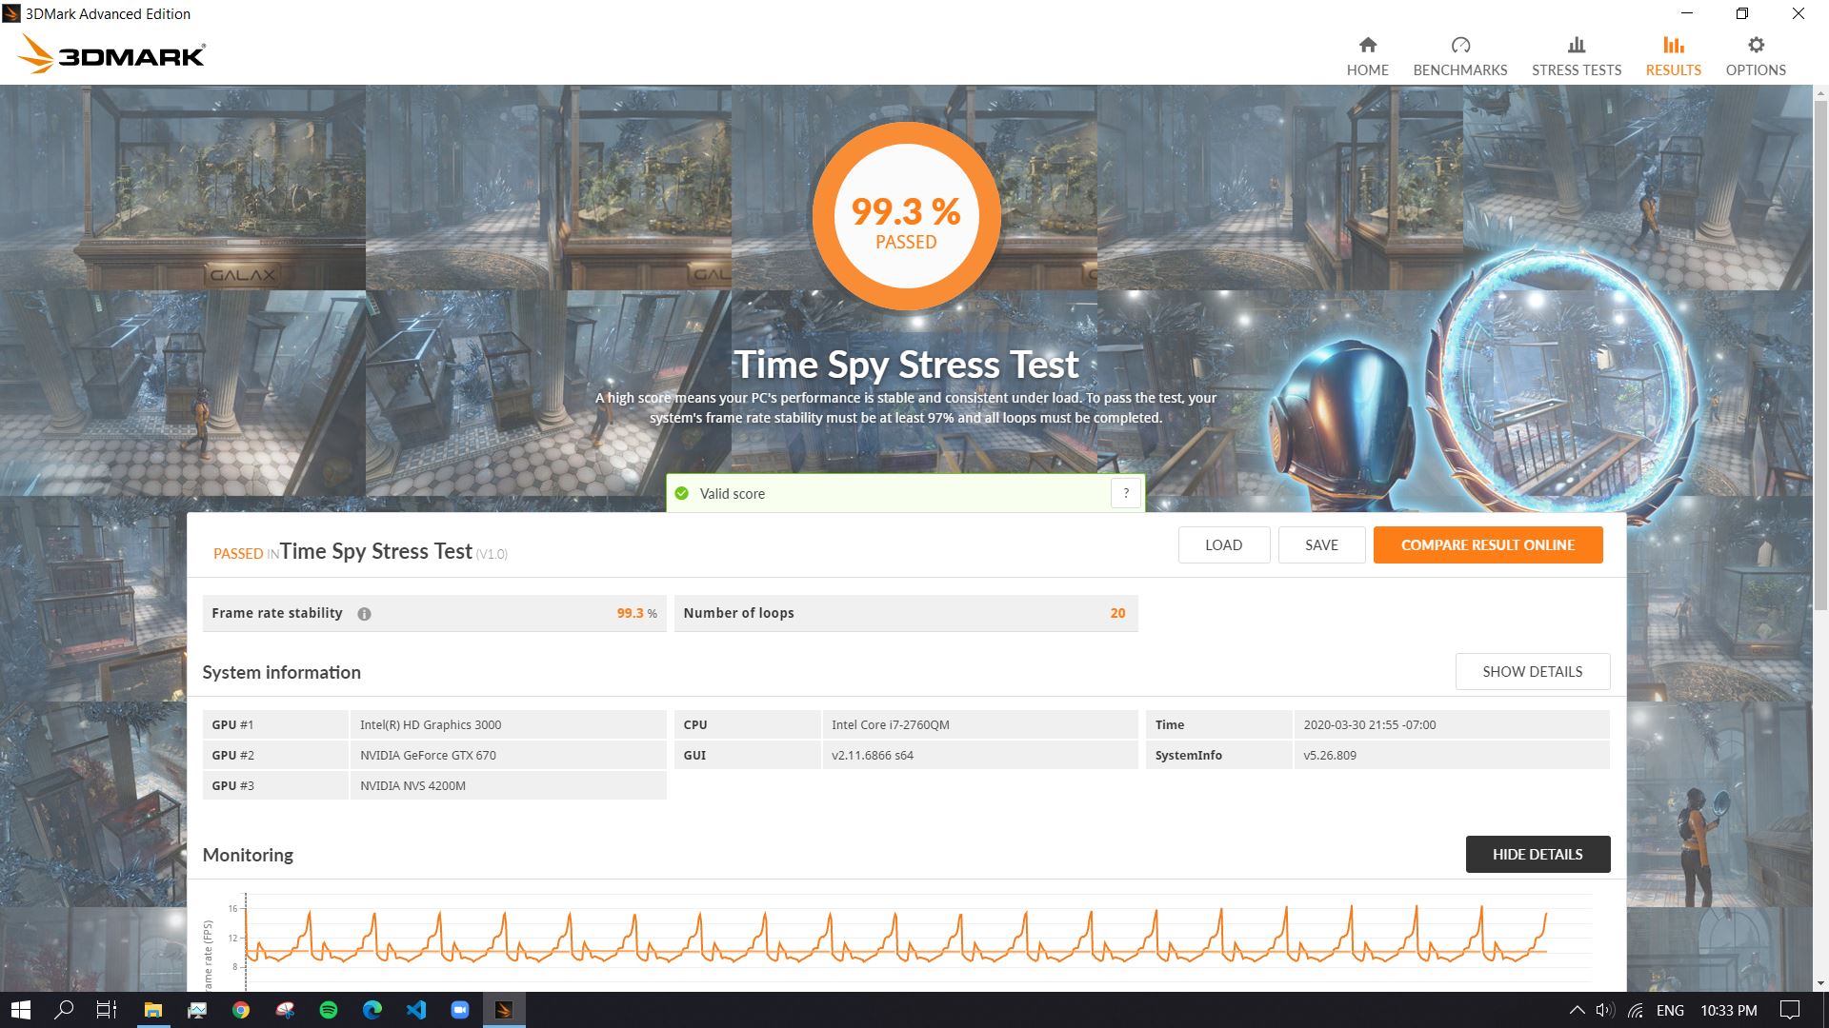Switch to the Results tab

coord(1673,56)
